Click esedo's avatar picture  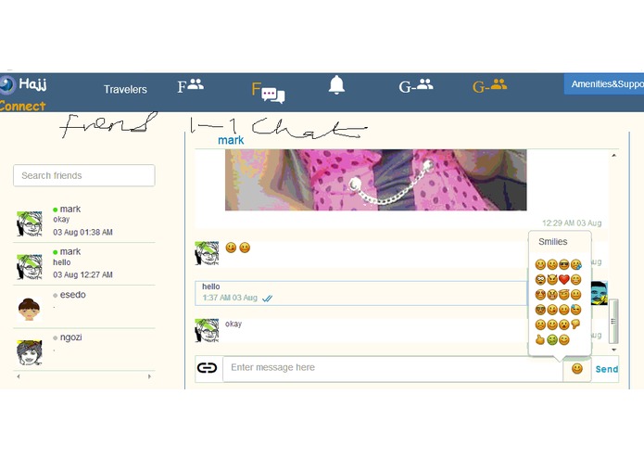tap(29, 309)
